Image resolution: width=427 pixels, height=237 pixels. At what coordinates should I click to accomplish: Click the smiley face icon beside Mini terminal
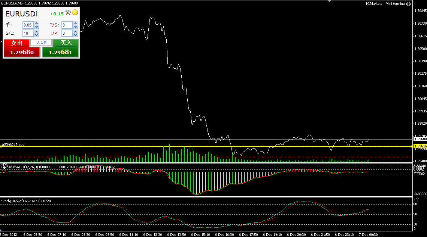pyautogui.click(x=409, y=4)
